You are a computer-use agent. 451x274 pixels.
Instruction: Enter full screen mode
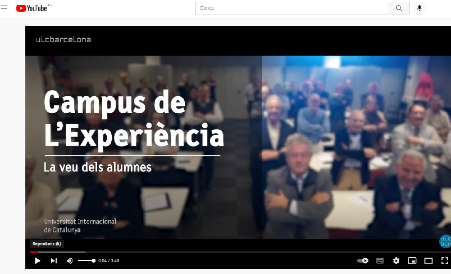(x=444, y=260)
